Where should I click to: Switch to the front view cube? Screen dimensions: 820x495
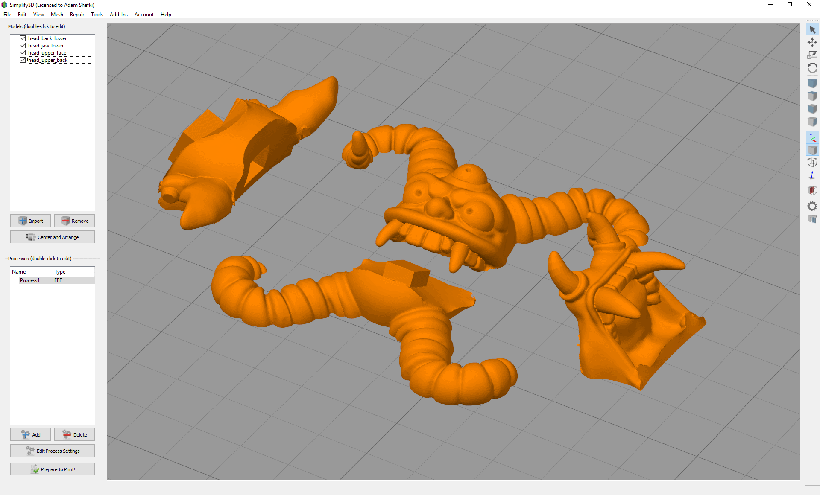(x=812, y=109)
